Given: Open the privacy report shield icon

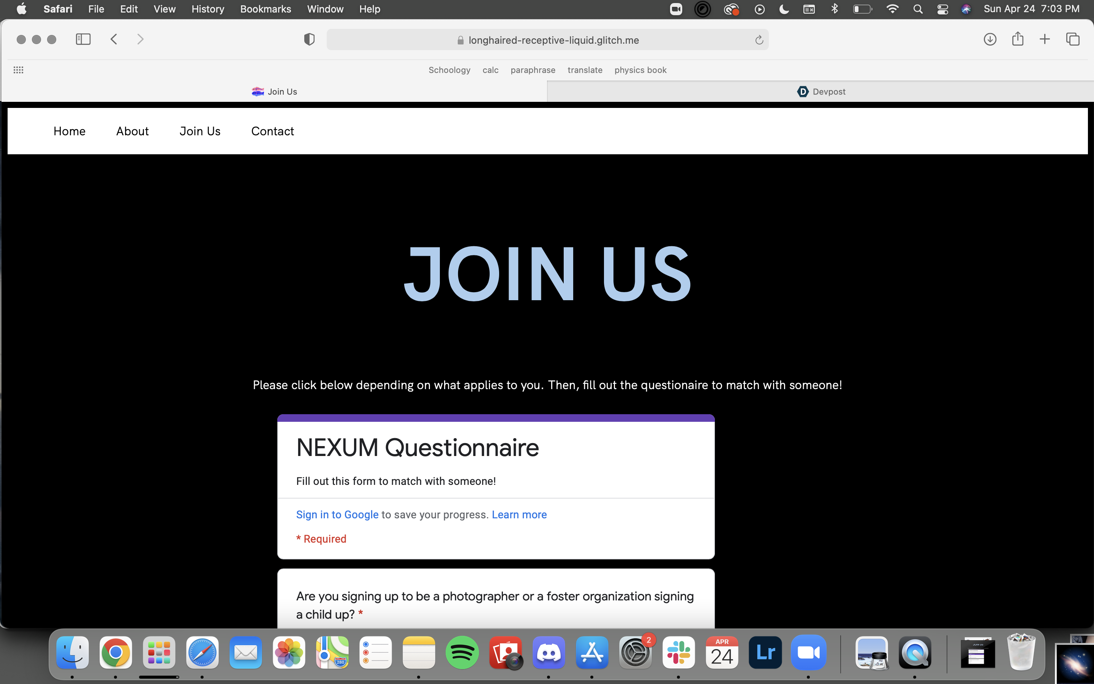Looking at the screenshot, I should pos(309,40).
